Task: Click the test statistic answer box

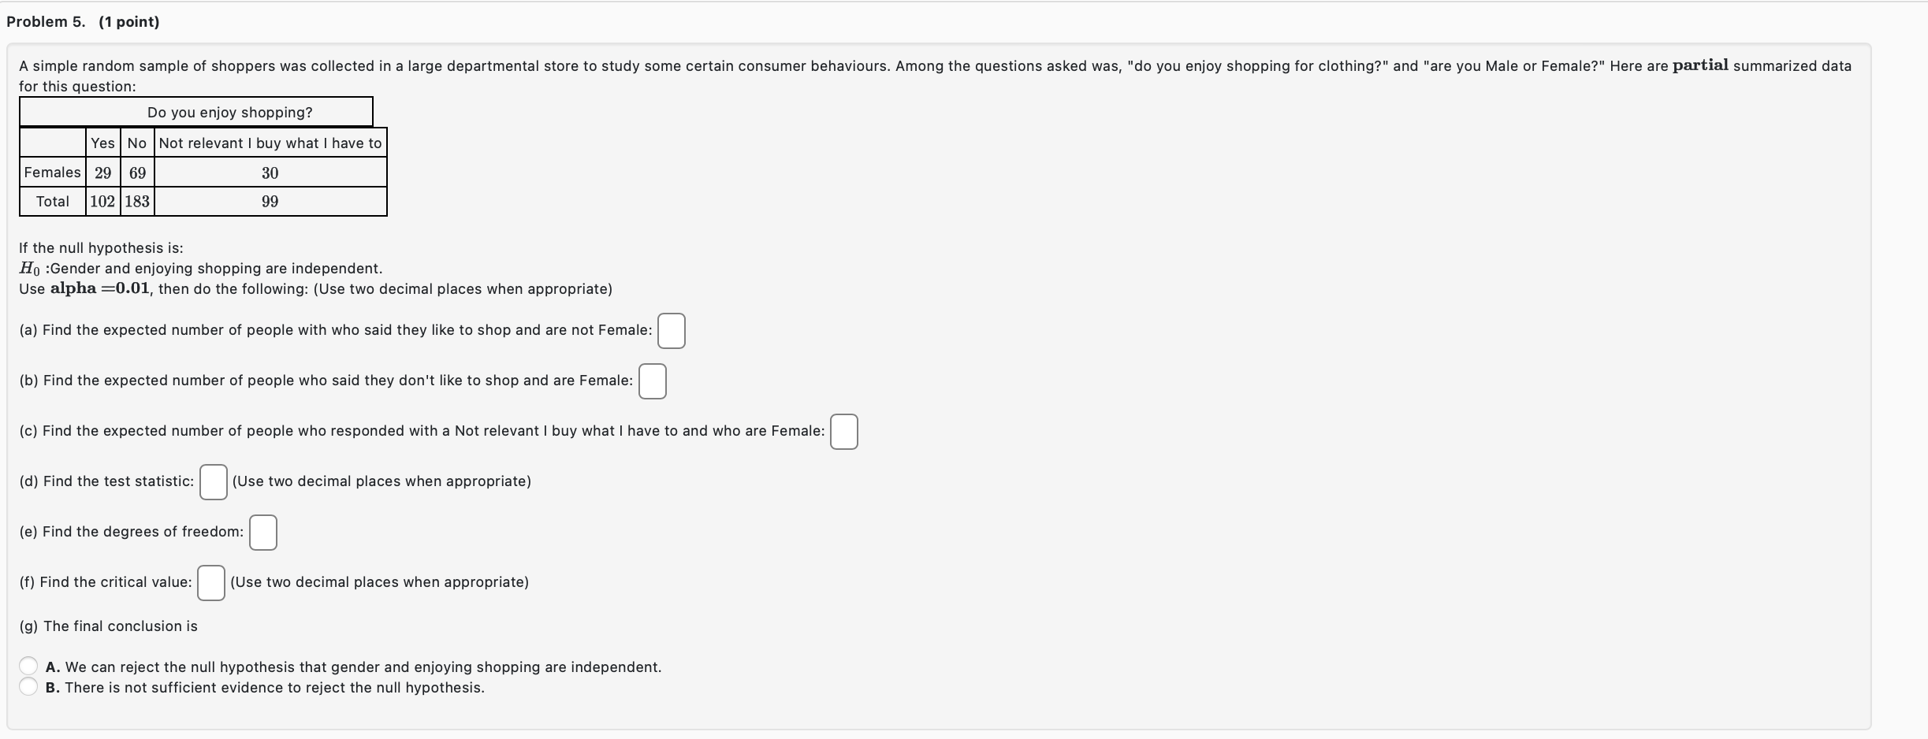Action: click(212, 481)
